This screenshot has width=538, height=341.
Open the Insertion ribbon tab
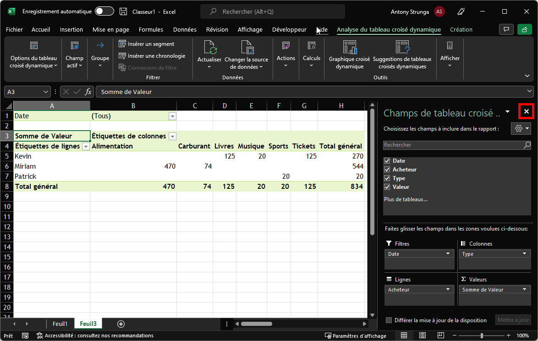click(x=71, y=30)
